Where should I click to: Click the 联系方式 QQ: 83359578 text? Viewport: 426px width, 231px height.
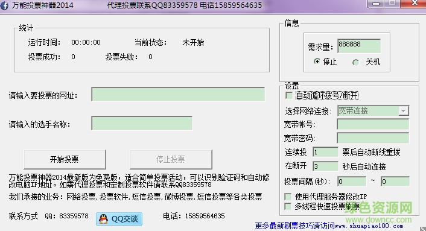[x=49, y=216]
